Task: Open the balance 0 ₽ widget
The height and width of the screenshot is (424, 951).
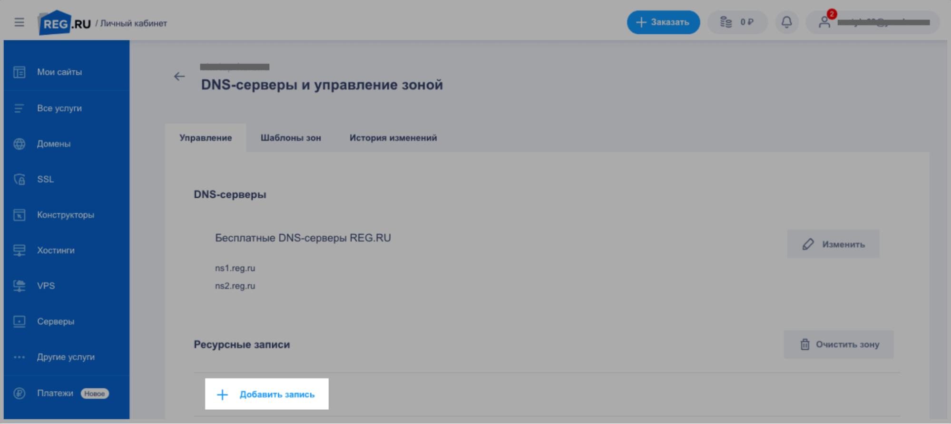Action: point(737,22)
